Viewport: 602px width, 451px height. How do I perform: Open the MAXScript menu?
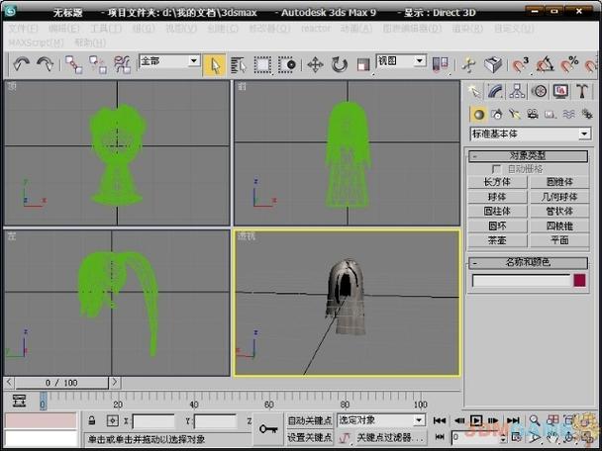pos(36,43)
